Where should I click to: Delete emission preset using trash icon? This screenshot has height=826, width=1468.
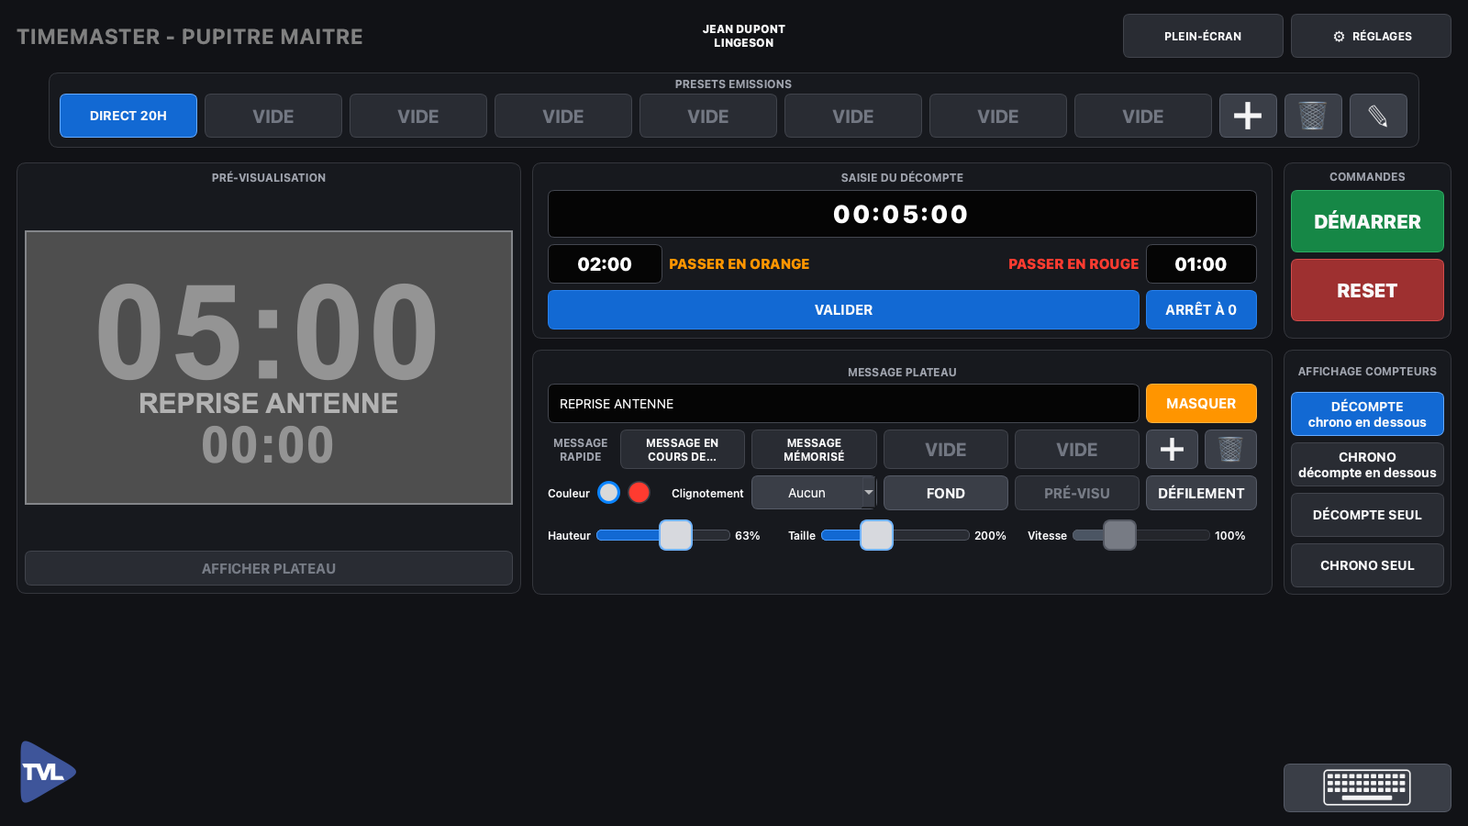(x=1313, y=116)
